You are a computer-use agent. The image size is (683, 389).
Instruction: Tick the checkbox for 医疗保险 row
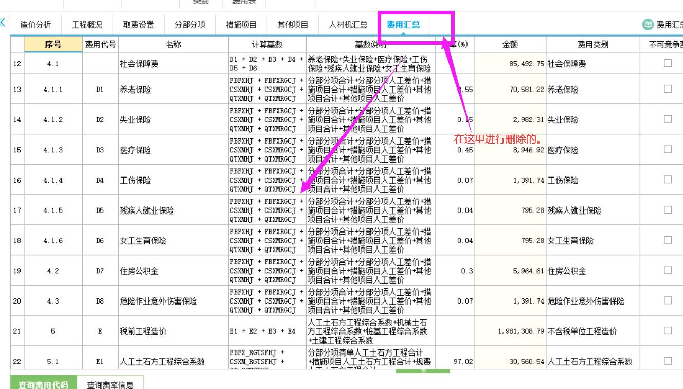(x=668, y=149)
